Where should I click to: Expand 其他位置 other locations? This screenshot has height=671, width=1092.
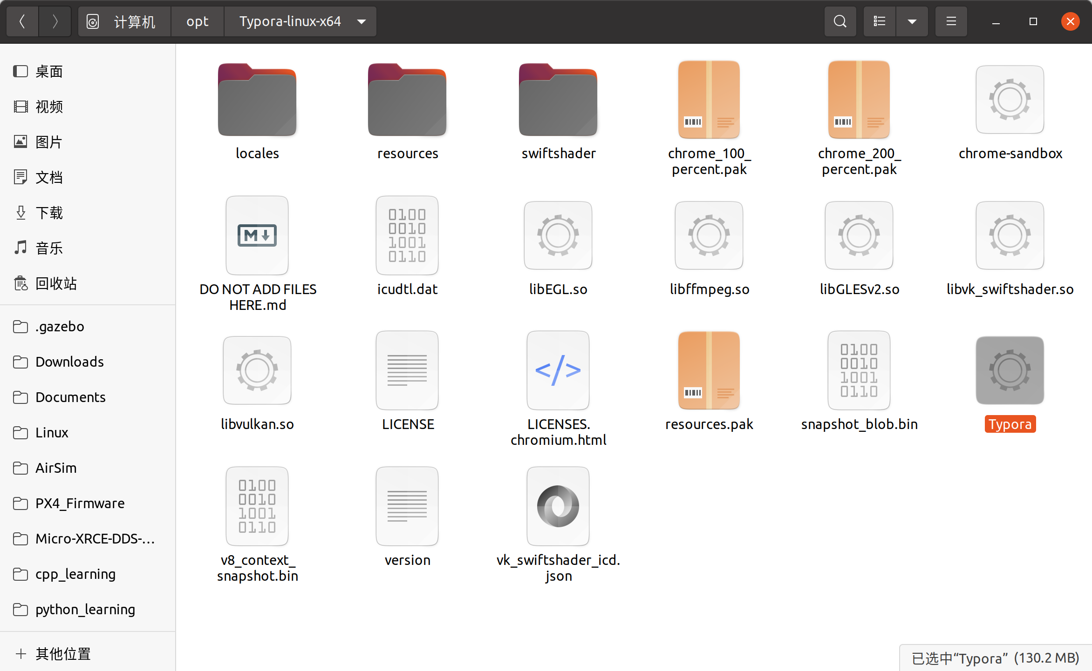point(63,654)
